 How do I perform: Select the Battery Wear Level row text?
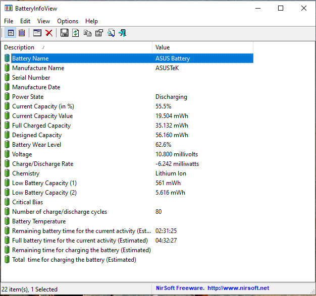coord(36,145)
